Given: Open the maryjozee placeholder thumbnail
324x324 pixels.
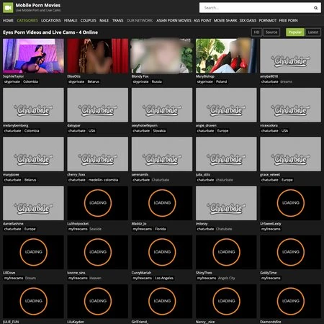Looking at the screenshot, I should point(33,154).
